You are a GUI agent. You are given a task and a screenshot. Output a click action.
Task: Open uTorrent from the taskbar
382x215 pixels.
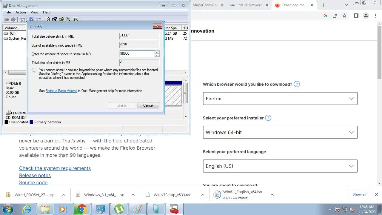(x=119, y=209)
